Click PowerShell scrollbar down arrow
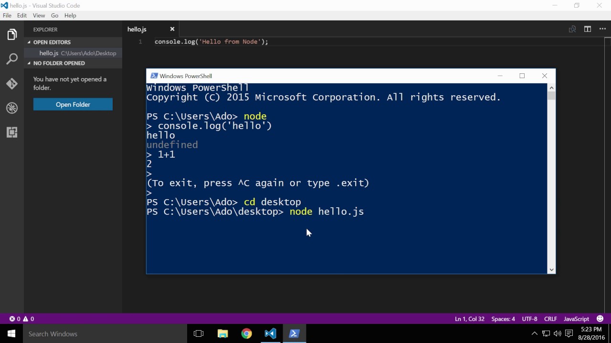Image resolution: width=611 pixels, height=343 pixels. coord(551,270)
